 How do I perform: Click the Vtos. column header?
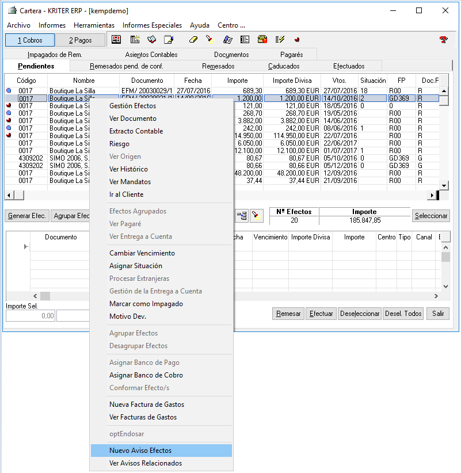coord(340,81)
